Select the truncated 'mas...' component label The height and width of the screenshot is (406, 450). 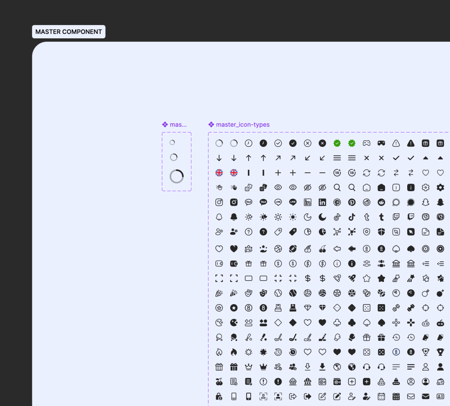point(178,125)
